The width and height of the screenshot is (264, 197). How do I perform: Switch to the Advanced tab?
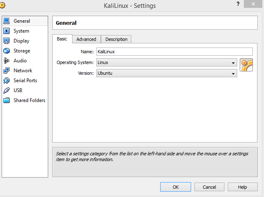pyautogui.click(x=86, y=39)
